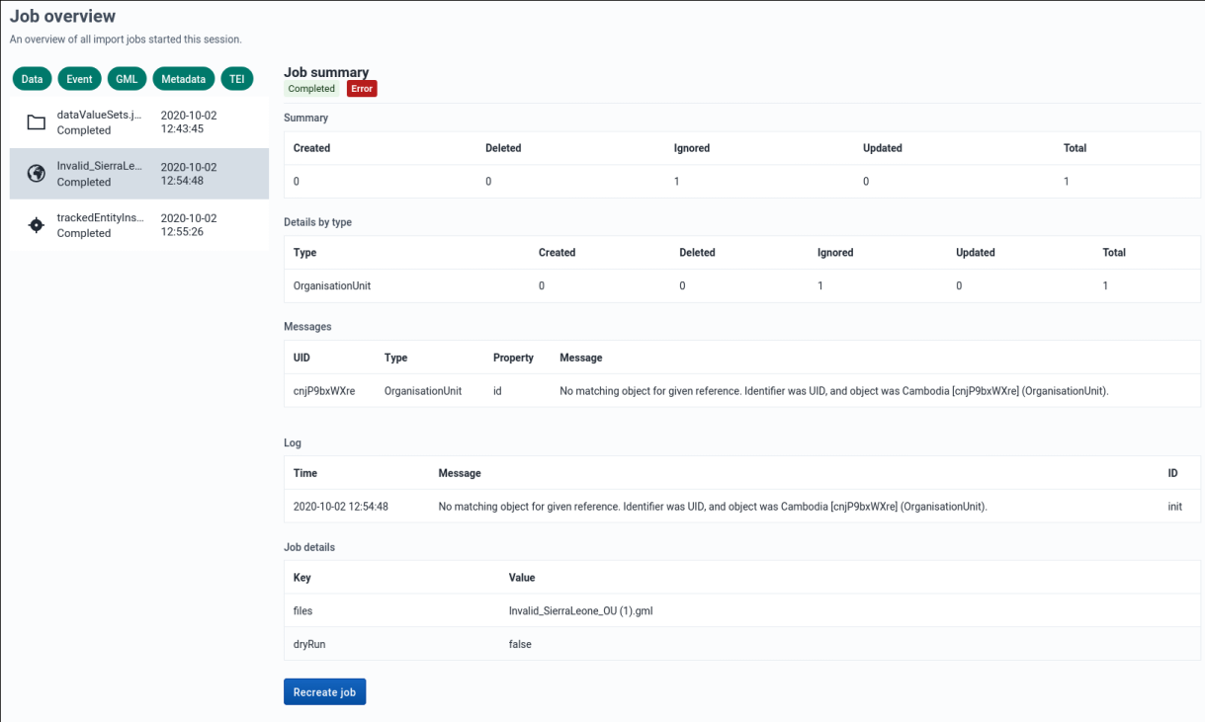Viewport: 1205px width, 722px height.
Task: Click the Job summary heading
Action: pyautogui.click(x=326, y=72)
